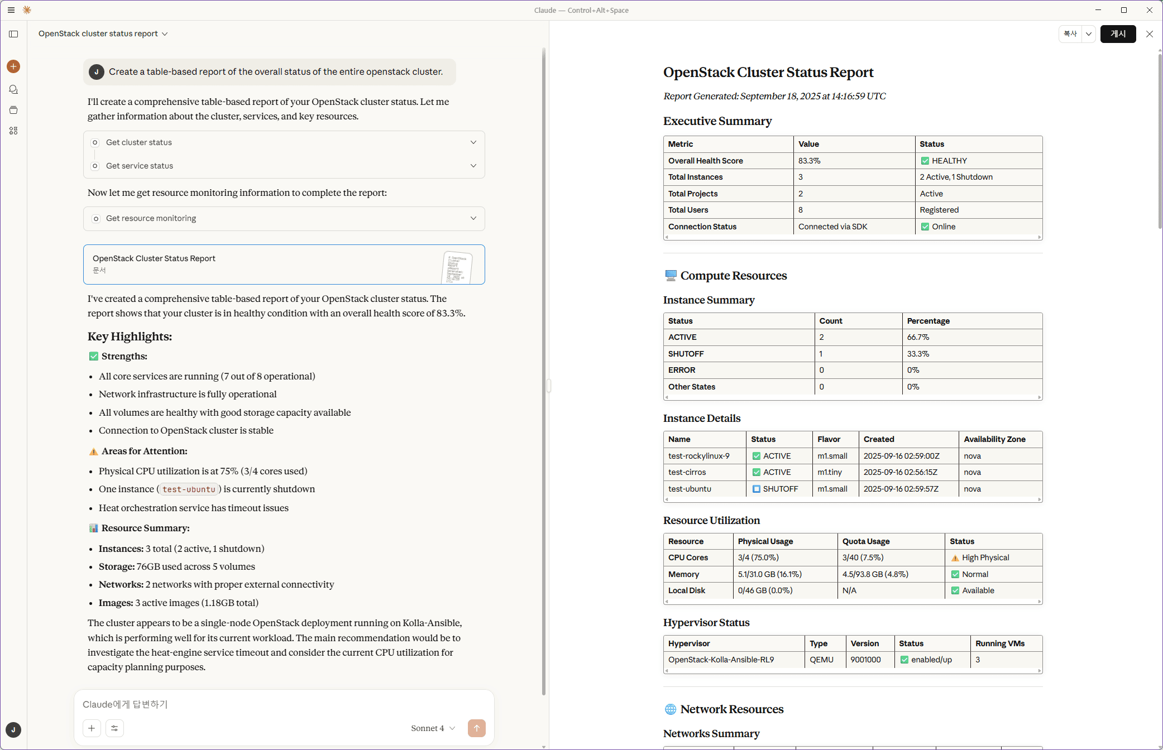Click the 복사 copy button

(x=1070, y=34)
